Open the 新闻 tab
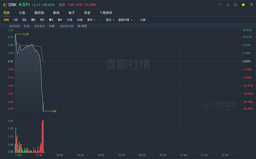Viewport: 256px width, 159px height. [x=56, y=13]
